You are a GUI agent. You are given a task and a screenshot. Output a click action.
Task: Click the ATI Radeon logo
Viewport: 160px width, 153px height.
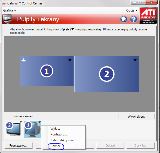(x=148, y=16)
